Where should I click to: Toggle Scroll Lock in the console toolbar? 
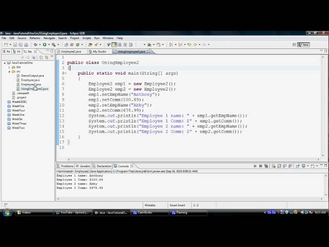tap(279, 166)
